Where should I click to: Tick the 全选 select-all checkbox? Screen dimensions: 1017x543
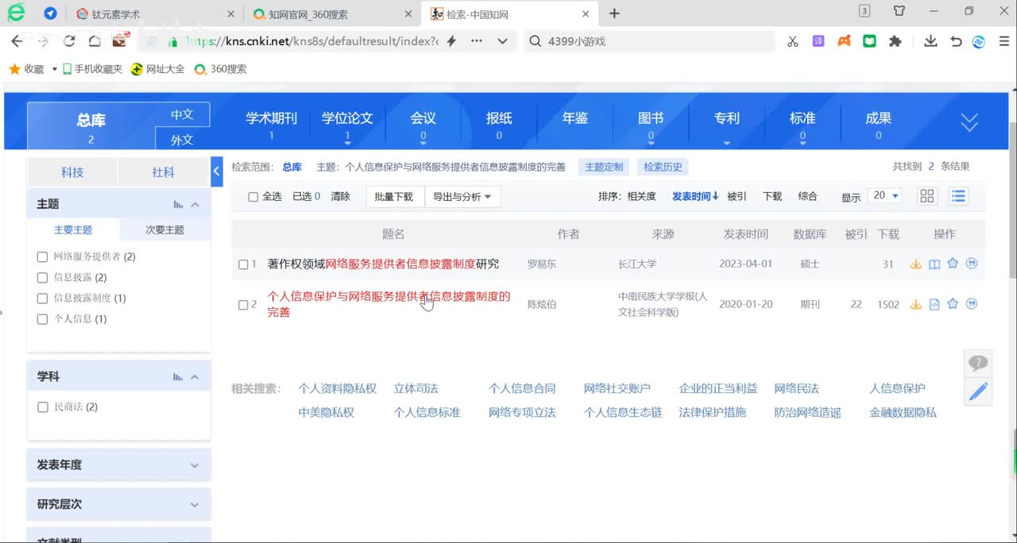[x=253, y=197]
